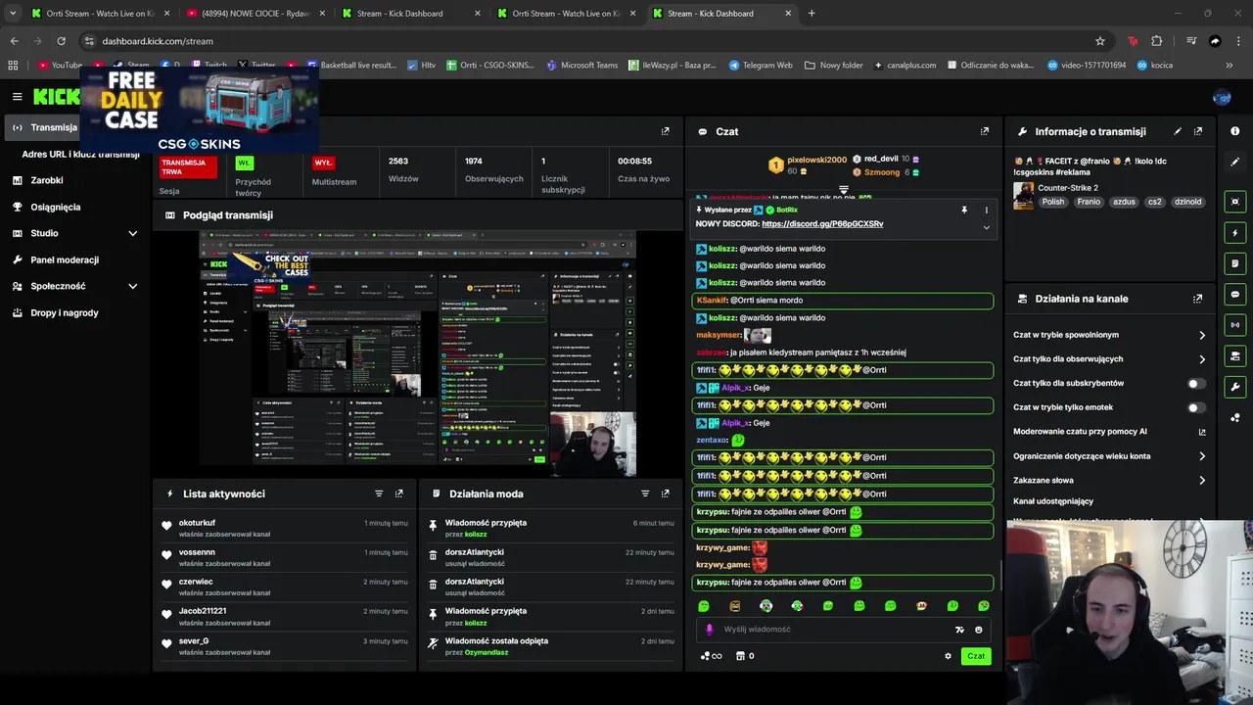Image resolution: width=1253 pixels, height=705 pixels.
Task: Open the discord.gg link in pinned message
Action: tap(822, 224)
